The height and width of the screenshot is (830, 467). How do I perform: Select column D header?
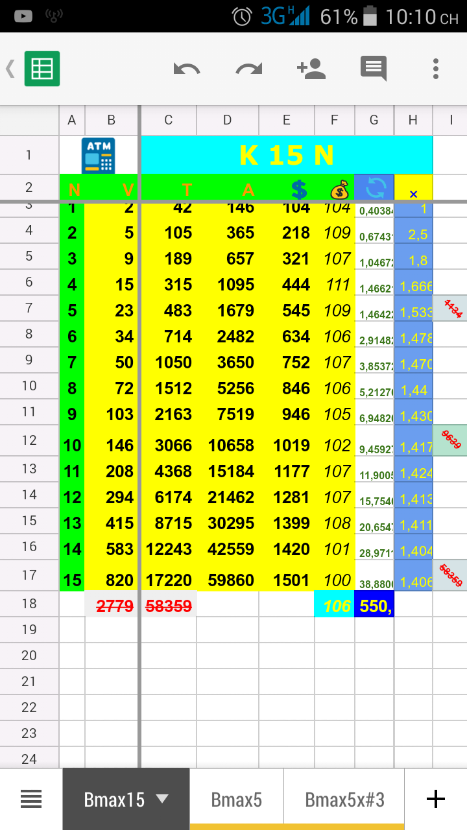click(x=227, y=120)
